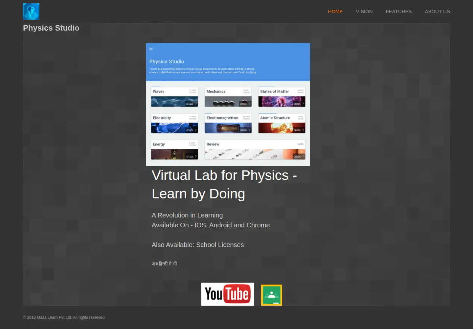Image resolution: width=473 pixels, height=329 pixels.
Task: Click 'Also Available: School Licenses' text
Action: 198,245
